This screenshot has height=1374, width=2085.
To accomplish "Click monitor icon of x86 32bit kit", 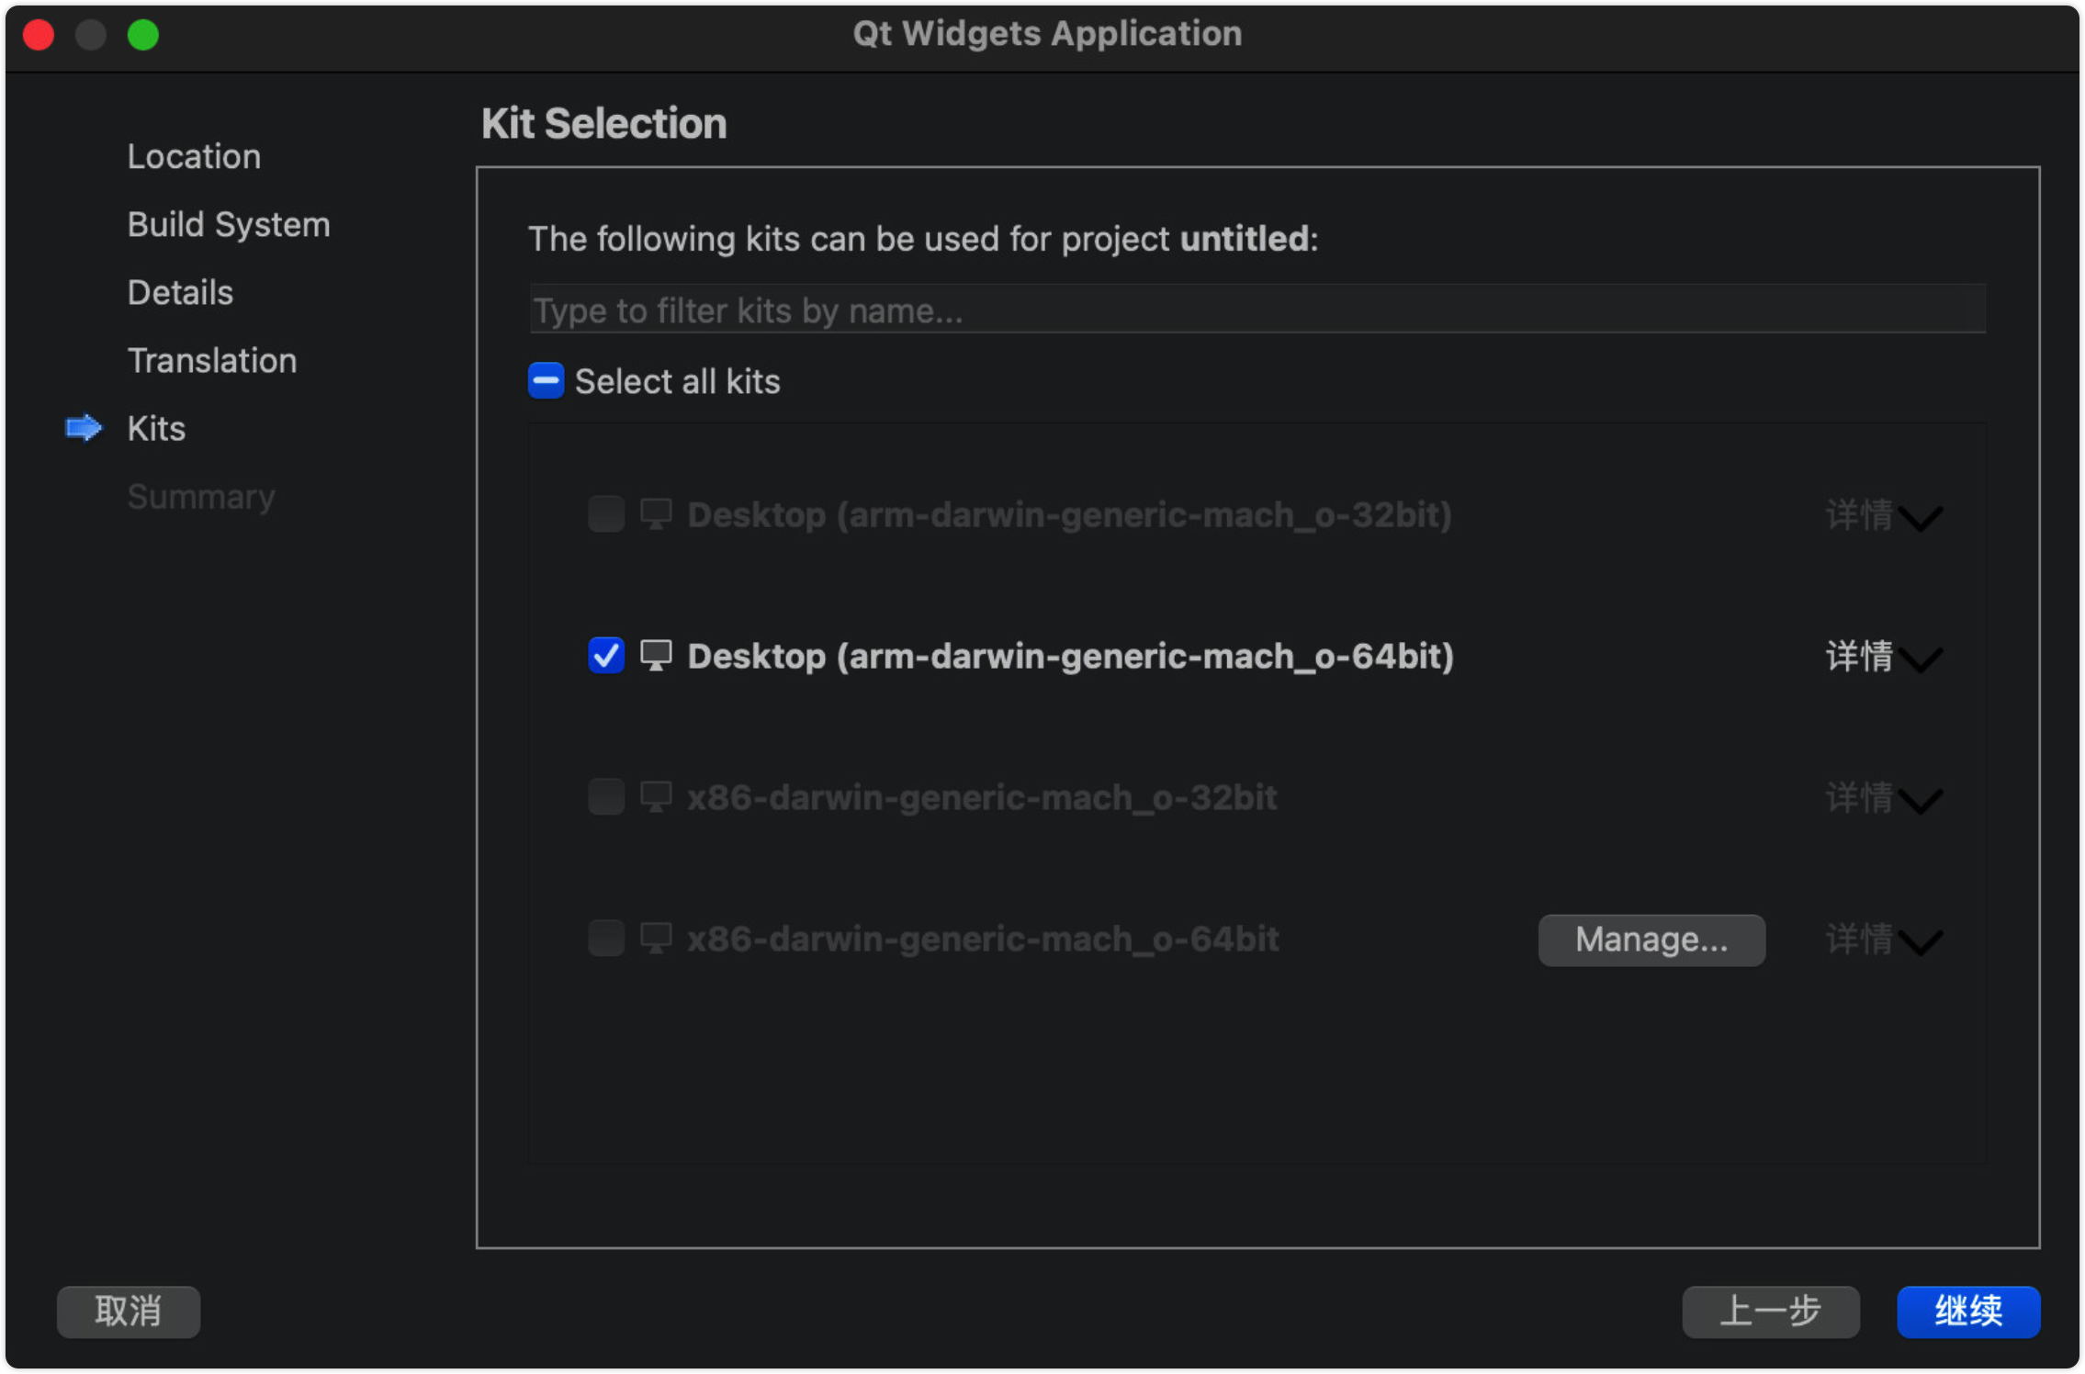I will pyautogui.click(x=656, y=796).
